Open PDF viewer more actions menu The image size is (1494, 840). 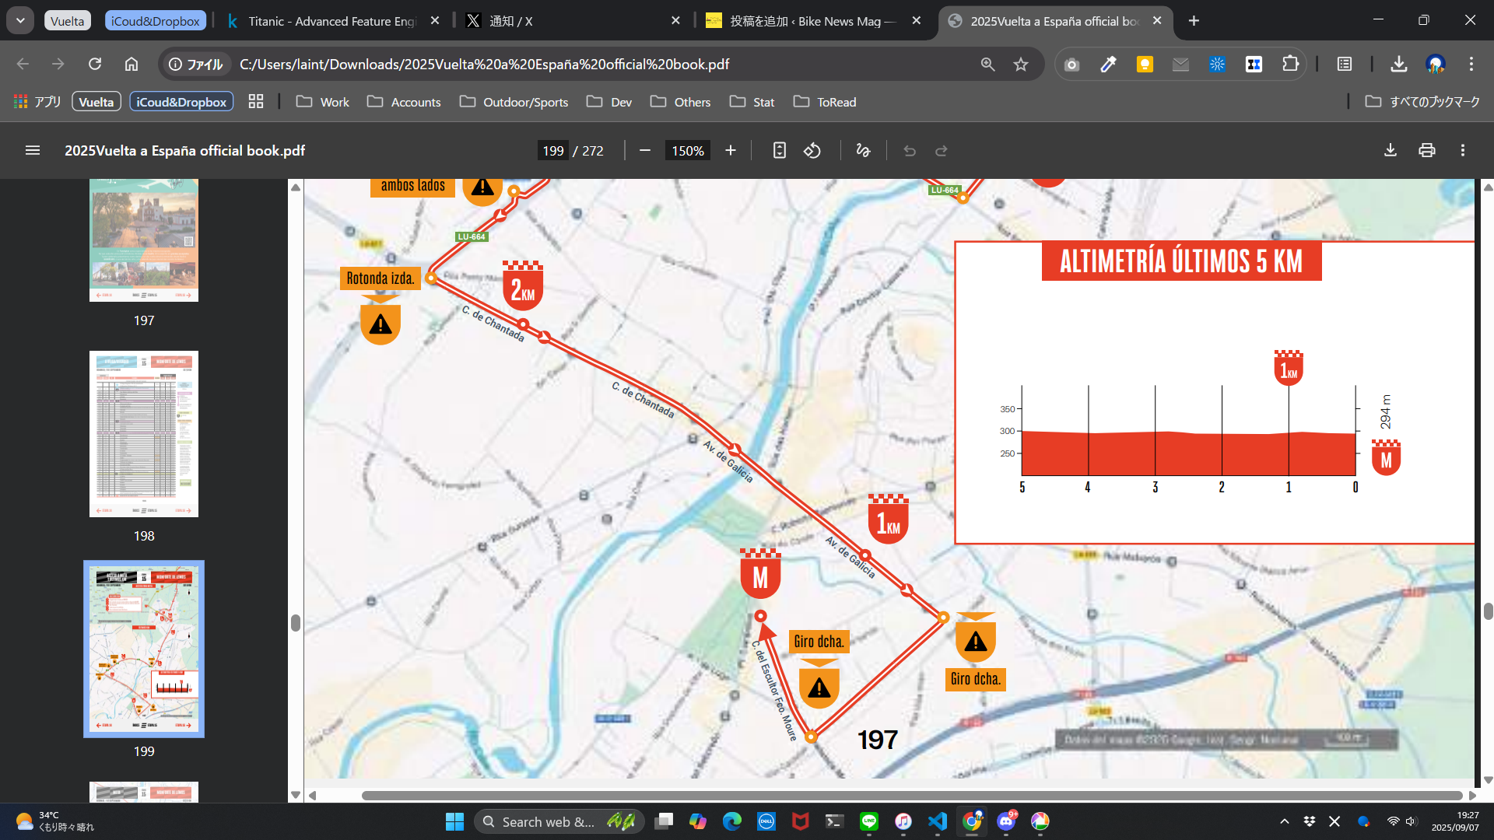[1462, 150]
